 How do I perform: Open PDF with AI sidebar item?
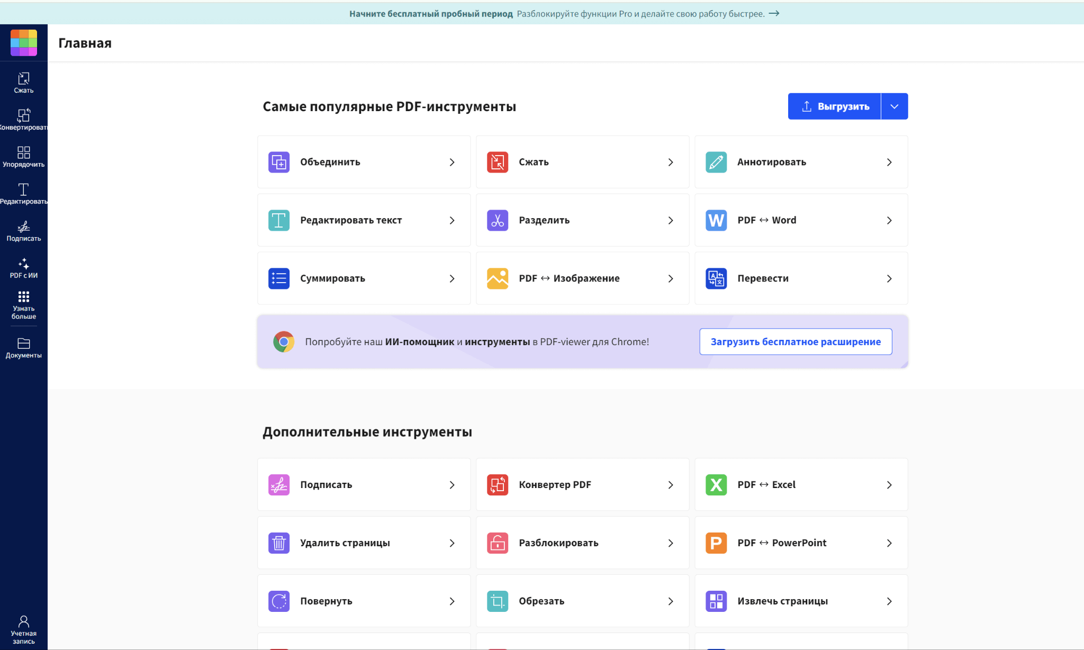[x=23, y=268]
